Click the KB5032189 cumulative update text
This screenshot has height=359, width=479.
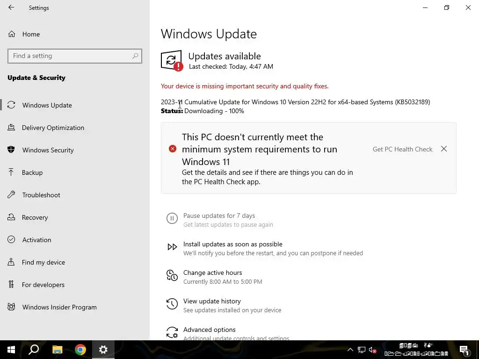pos(296,102)
